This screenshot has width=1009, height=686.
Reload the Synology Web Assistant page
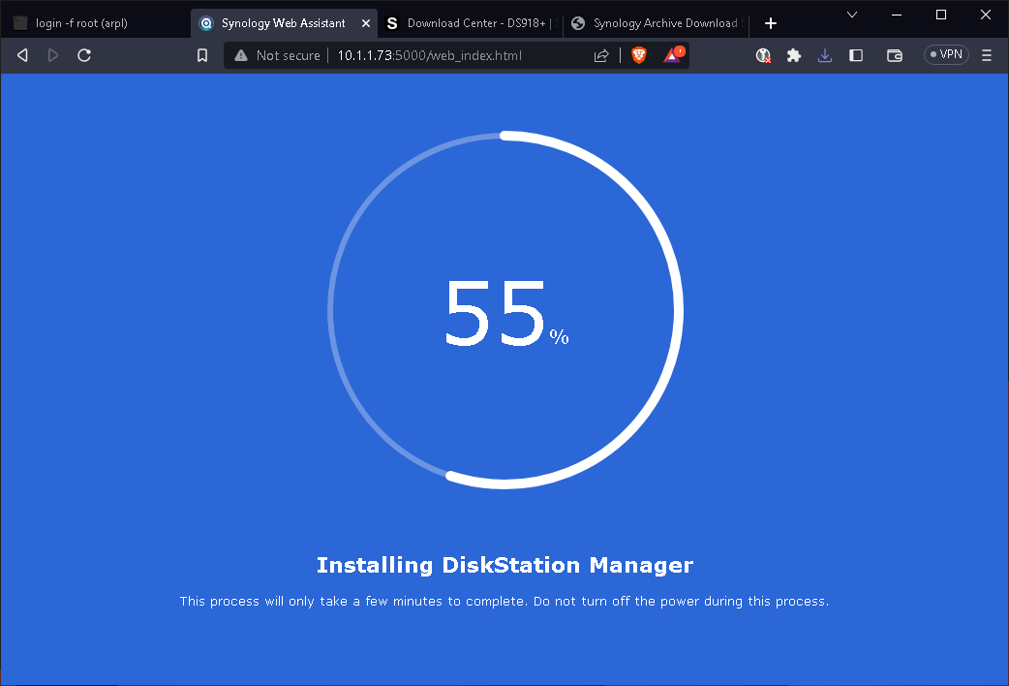click(x=84, y=55)
